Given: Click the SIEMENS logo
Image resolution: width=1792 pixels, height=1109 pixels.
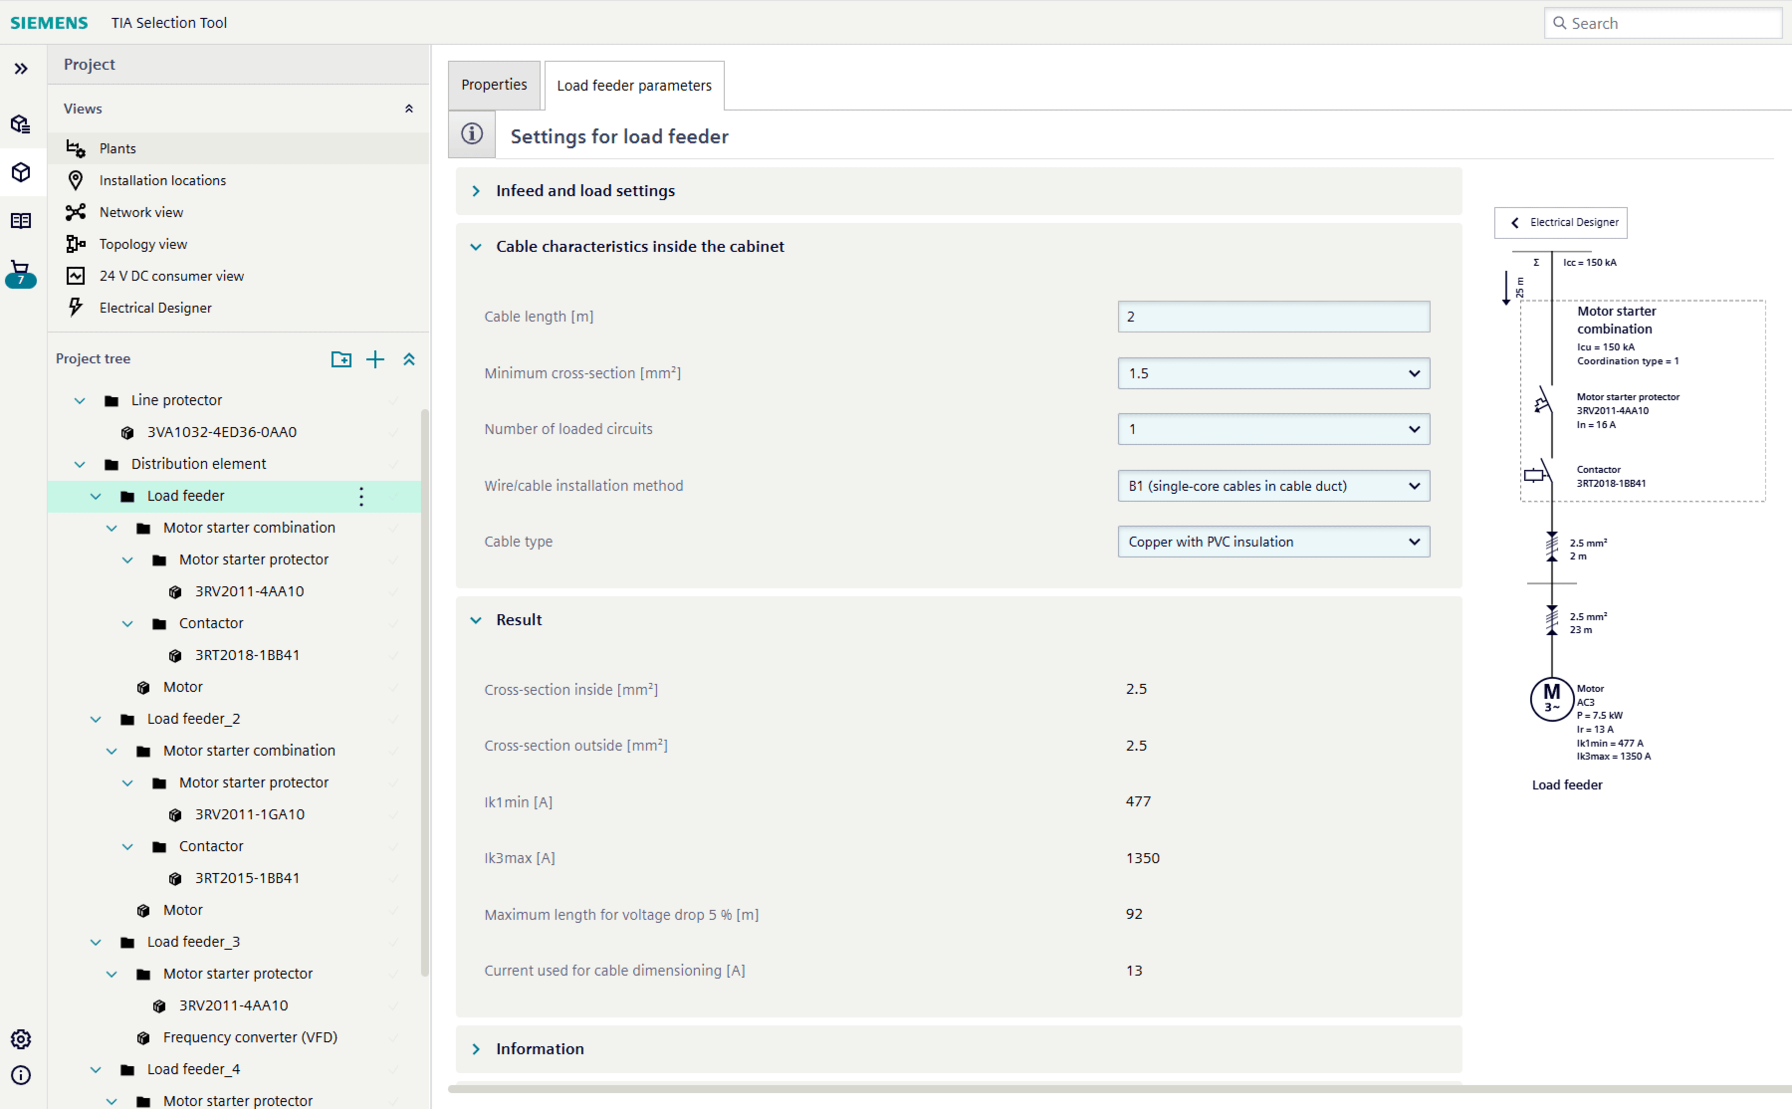Looking at the screenshot, I should [x=49, y=23].
